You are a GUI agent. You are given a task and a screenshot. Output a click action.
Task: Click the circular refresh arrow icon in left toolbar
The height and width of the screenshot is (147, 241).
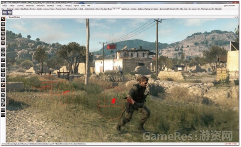point(3,90)
